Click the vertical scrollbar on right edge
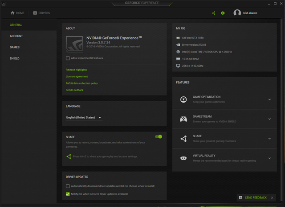Screen dimensions: 285x207 [281, 111]
